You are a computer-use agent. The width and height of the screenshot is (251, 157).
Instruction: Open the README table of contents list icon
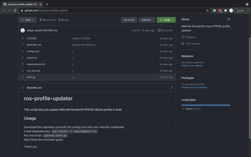[x=23, y=88]
